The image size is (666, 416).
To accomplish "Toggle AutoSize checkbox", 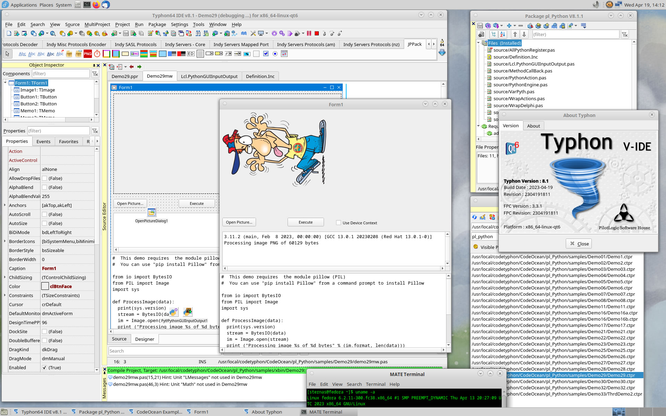I will click(44, 223).
